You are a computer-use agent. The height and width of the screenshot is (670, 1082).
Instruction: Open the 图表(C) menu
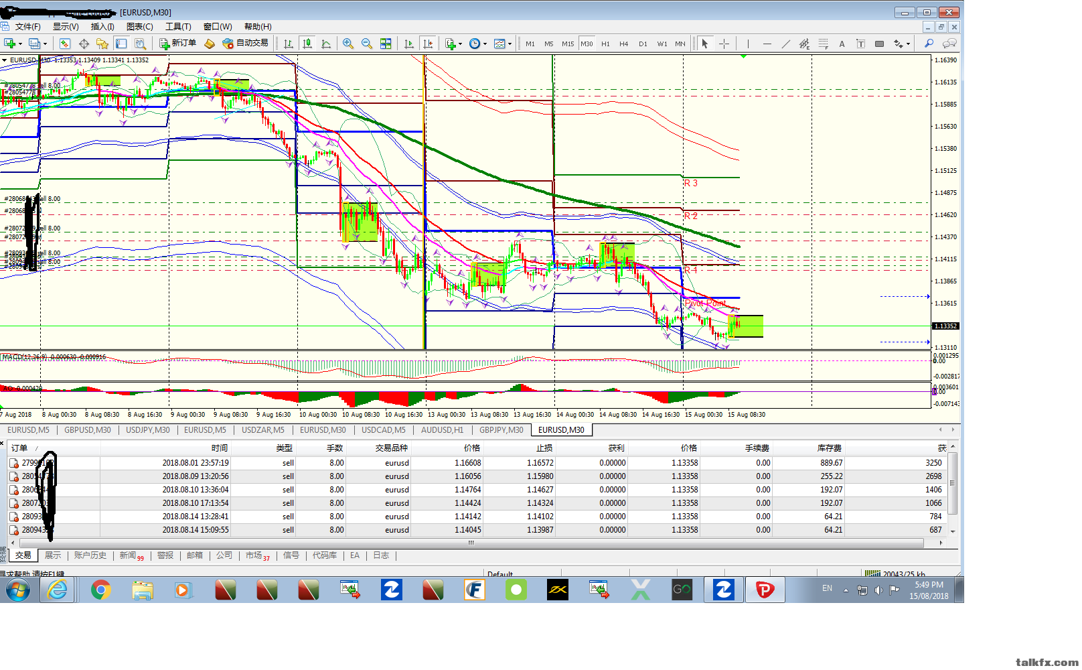tap(140, 27)
